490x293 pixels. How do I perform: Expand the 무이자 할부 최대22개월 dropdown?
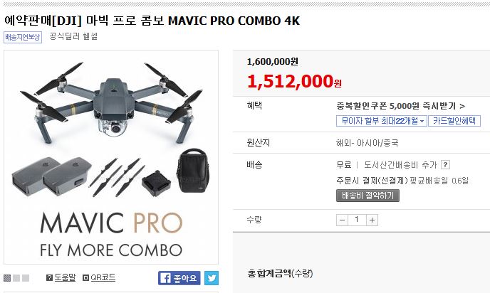(381, 121)
